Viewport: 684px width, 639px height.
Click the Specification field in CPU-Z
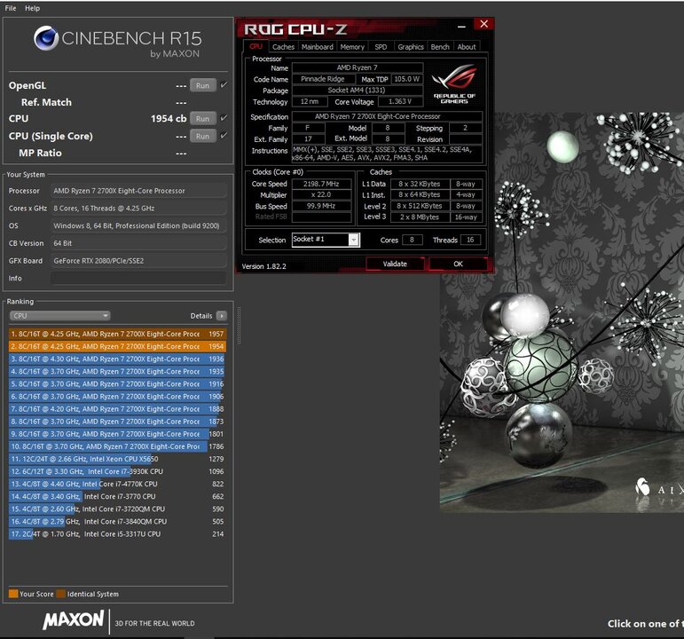(x=387, y=116)
